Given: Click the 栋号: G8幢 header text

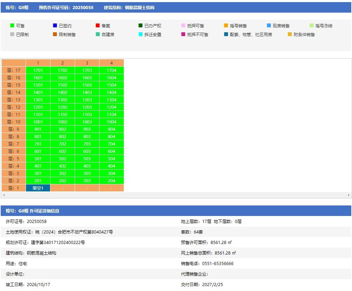Looking at the screenshot, I should click(x=17, y=7).
